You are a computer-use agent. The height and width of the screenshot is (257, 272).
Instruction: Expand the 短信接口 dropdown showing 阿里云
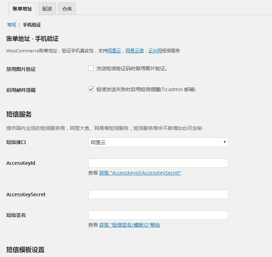[x=158, y=142]
